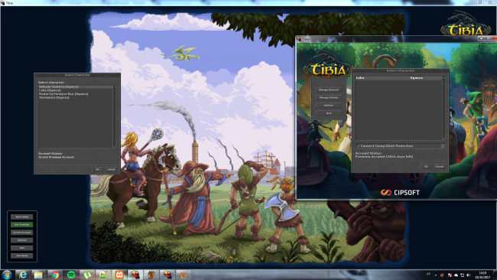This screenshot has width=497, height=280.
Task: Confirm the left Select Character dialog with Ok
Action: [97, 169]
